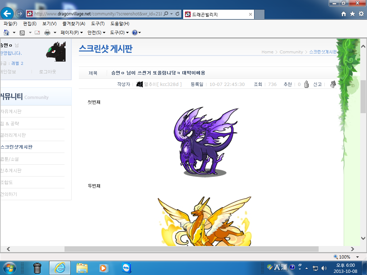Viewport: 367px width, 275px height.
Task: Open the 즐겨찾기(A) menu
Action: pos(74,24)
